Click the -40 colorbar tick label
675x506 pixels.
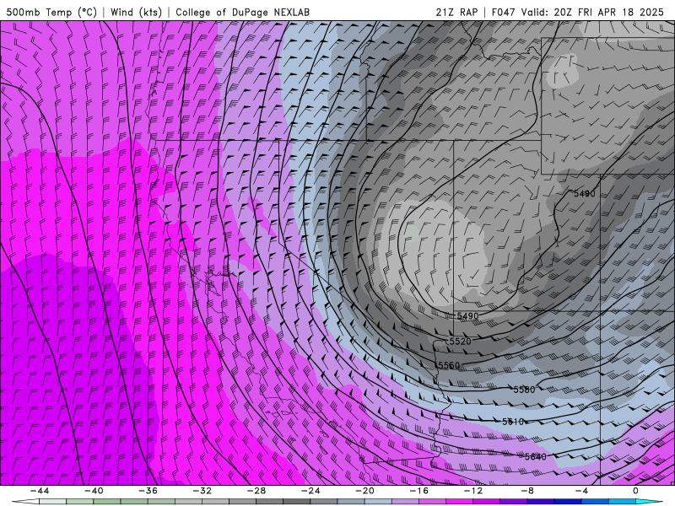[94, 491]
